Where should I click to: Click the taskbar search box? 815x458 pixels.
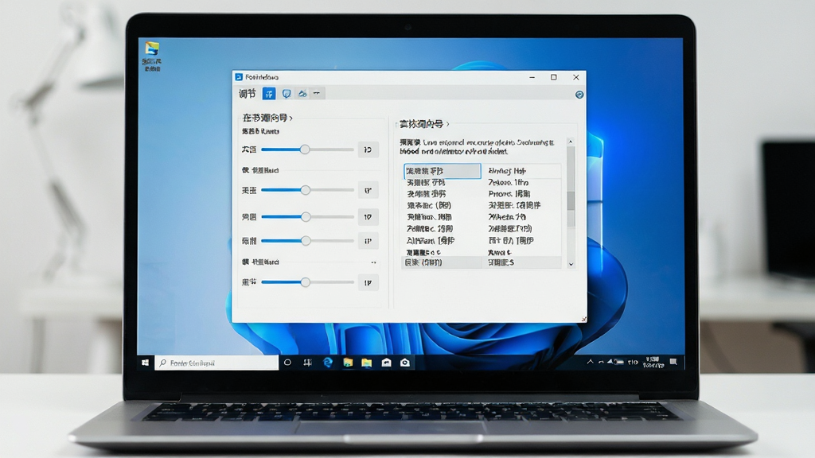click(216, 363)
